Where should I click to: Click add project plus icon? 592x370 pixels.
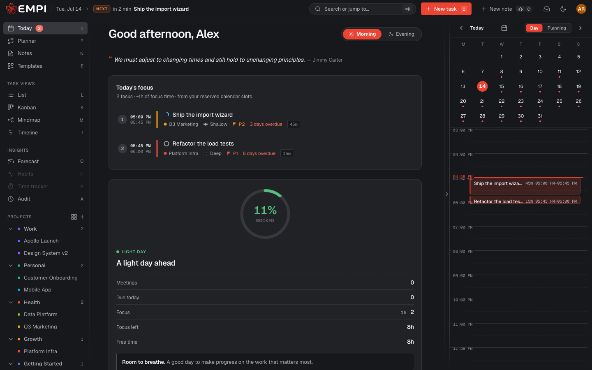pos(82,217)
